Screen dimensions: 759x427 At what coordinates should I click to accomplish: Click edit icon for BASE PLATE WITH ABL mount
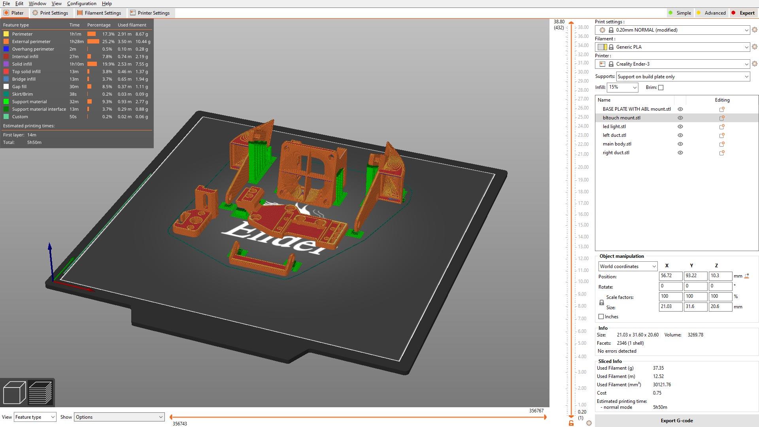[x=723, y=109]
